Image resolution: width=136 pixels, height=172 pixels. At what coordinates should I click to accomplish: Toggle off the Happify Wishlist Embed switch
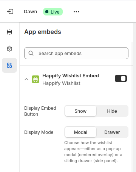[121, 78]
